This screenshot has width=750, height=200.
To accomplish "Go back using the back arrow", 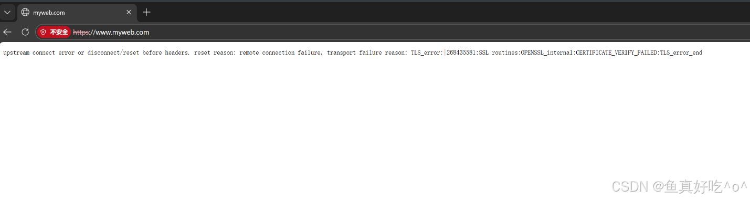I will click(7, 32).
